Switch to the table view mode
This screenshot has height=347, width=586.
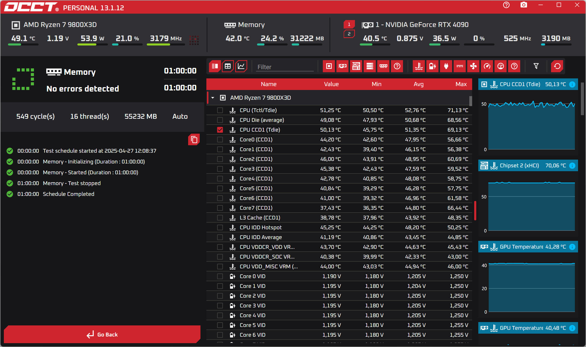(x=228, y=67)
